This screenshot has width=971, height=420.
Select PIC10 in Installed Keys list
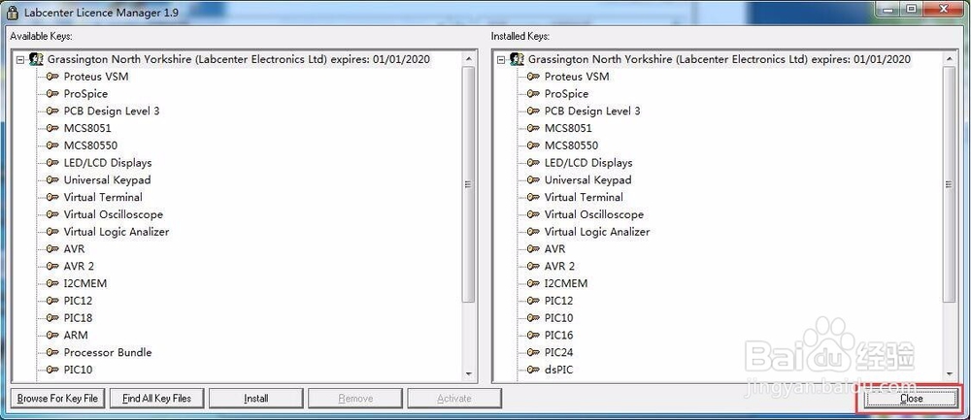coord(558,318)
